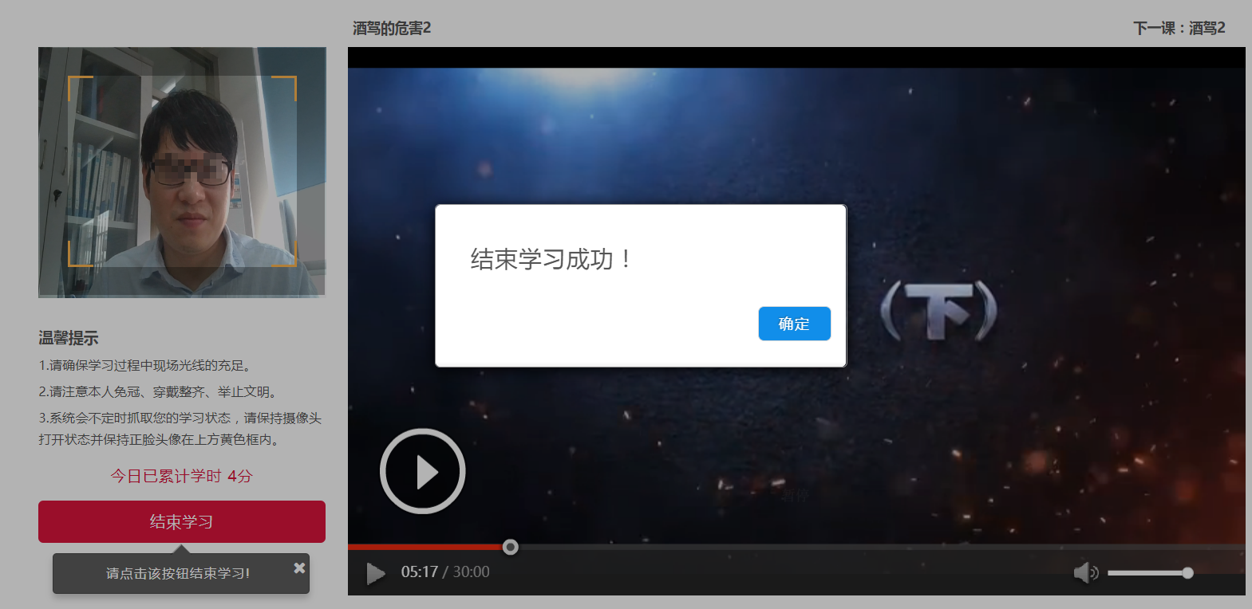
Task: Open next lesson 下一课：酒驾2
Action: pos(1179,28)
